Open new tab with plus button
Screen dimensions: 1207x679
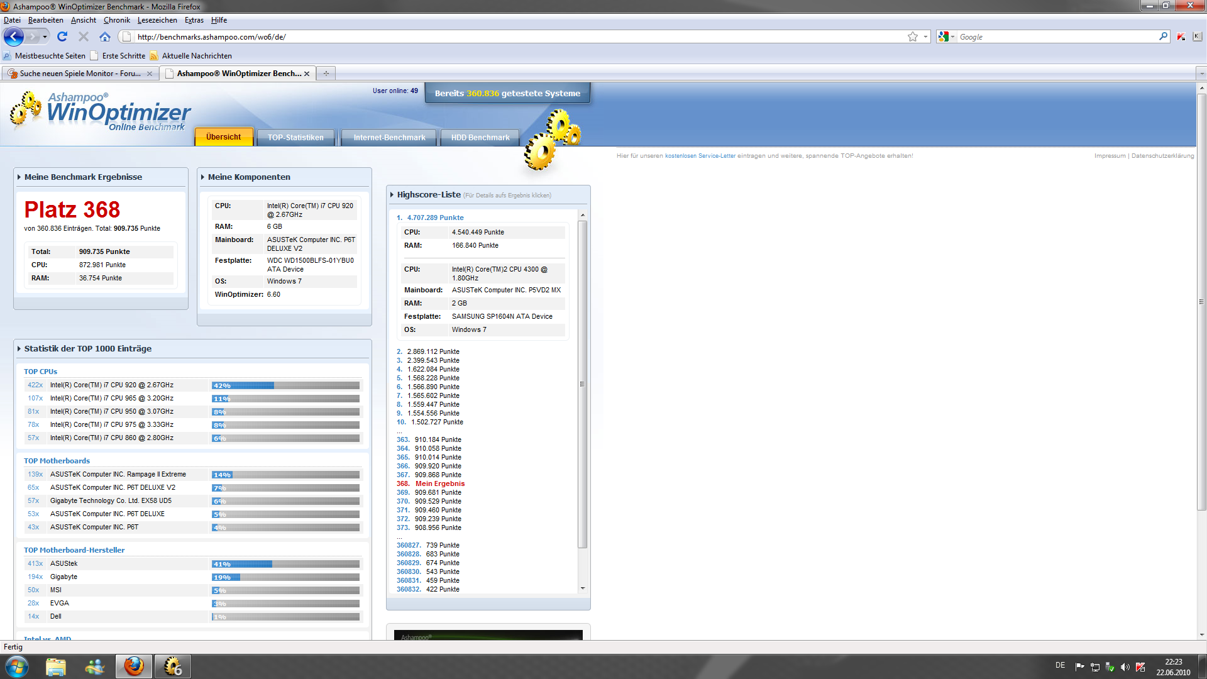pyautogui.click(x=326, y=74)
